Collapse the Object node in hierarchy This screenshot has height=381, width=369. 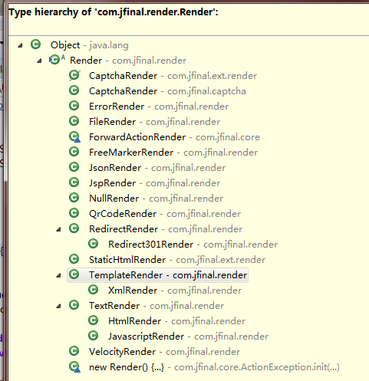coord(20,45)
